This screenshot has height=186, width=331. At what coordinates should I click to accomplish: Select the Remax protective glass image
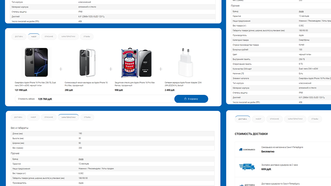(135, 62)
